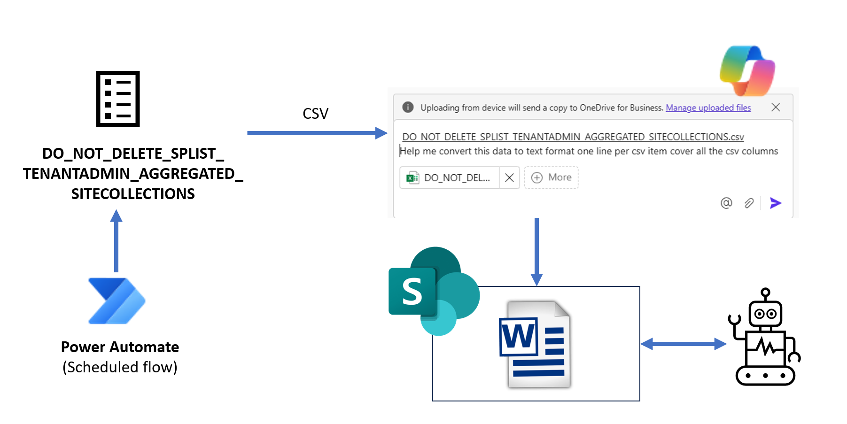Click the send message arrow
The image size is (847, 424).
pos(775,203)
